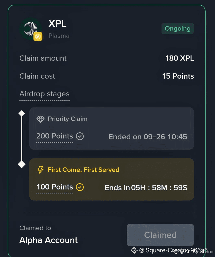The image size is (215, 257).
Task: Click the Binance Square logo in watermark
Action: [x=134, y=250]
